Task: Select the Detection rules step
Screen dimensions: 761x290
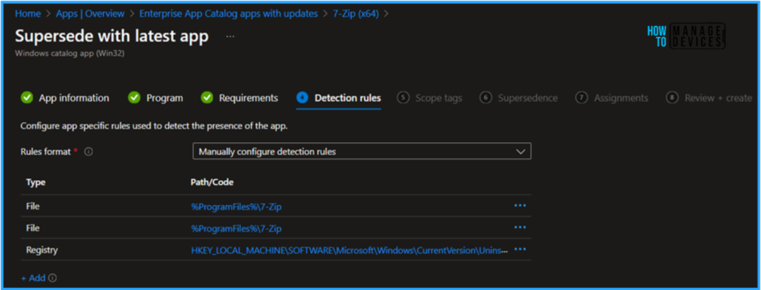Action: click(x=339, y=98)
